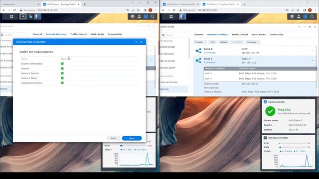Open notifications icon in right DSM
This screenshot has height=179, width=319.
tap(292, 16)
